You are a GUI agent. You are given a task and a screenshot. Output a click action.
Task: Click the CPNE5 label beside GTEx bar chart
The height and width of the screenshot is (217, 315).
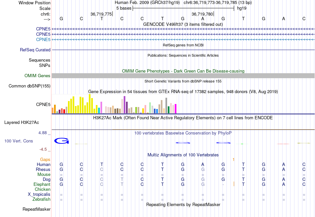[x=43, y=104]
